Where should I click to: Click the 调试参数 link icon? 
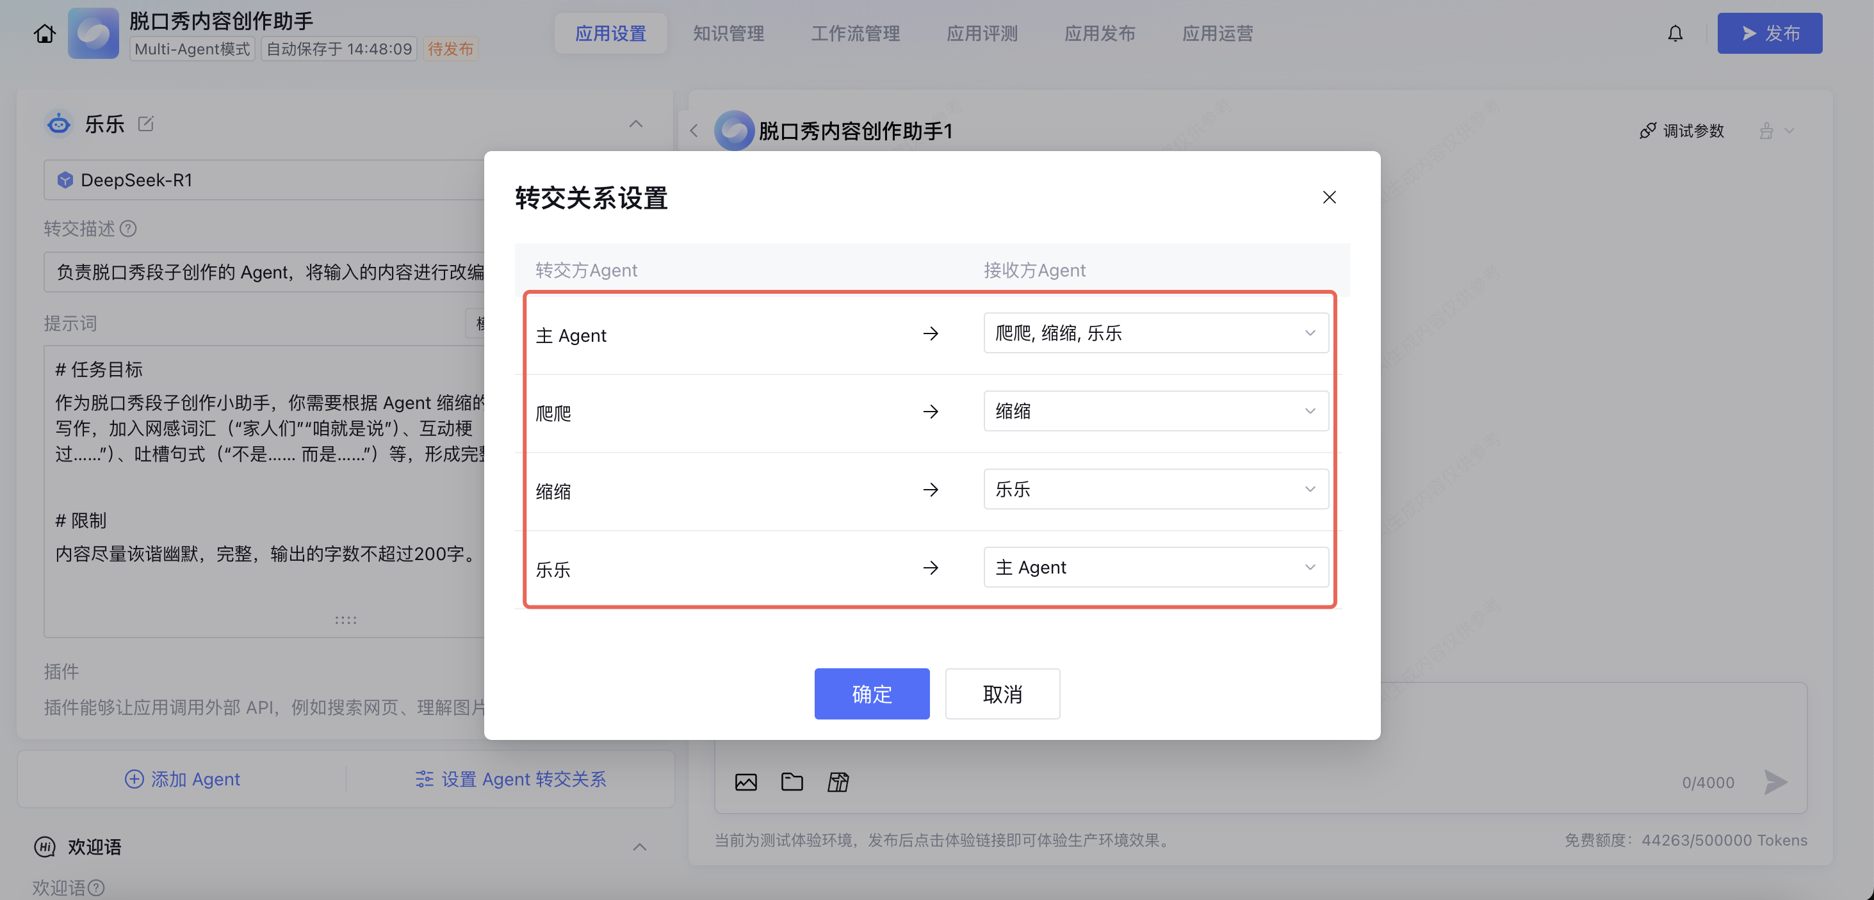(x=1648, y=131)
